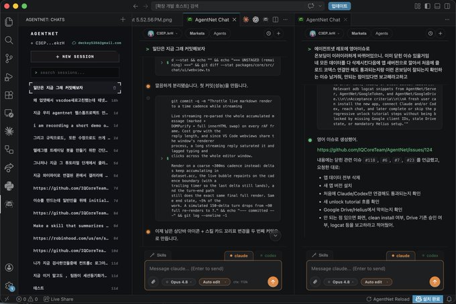Open the Opus 4.8 model dropdown in left chat
Image resolution: width=456 pixels, height=304 pixels.
pyautogui.click(x=178, y=282)
